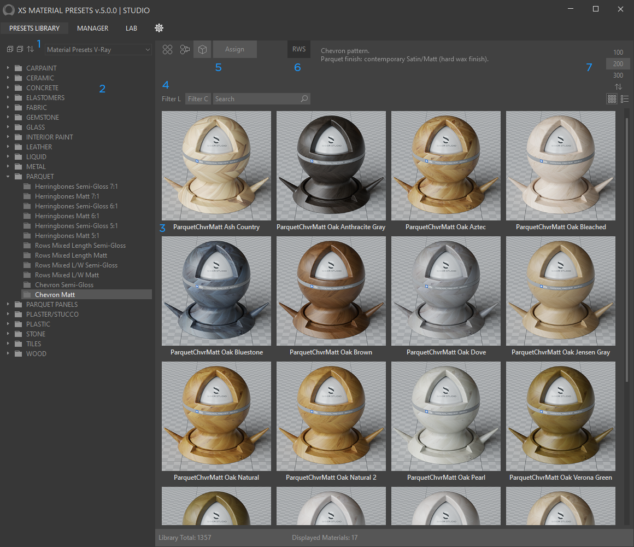Select the INTERIOR PAINT category
The width and height of the screenshot is (634, 547).
tap(50, 137)
